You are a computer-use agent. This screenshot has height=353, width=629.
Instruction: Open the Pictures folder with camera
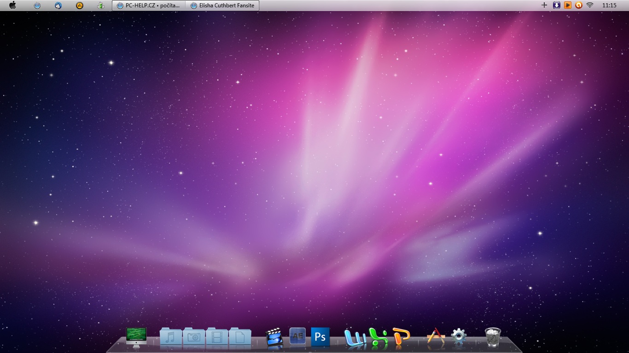[x=194, y=337]
